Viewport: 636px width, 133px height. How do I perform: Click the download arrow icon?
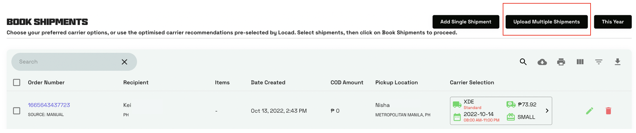[x=618, y=62]
